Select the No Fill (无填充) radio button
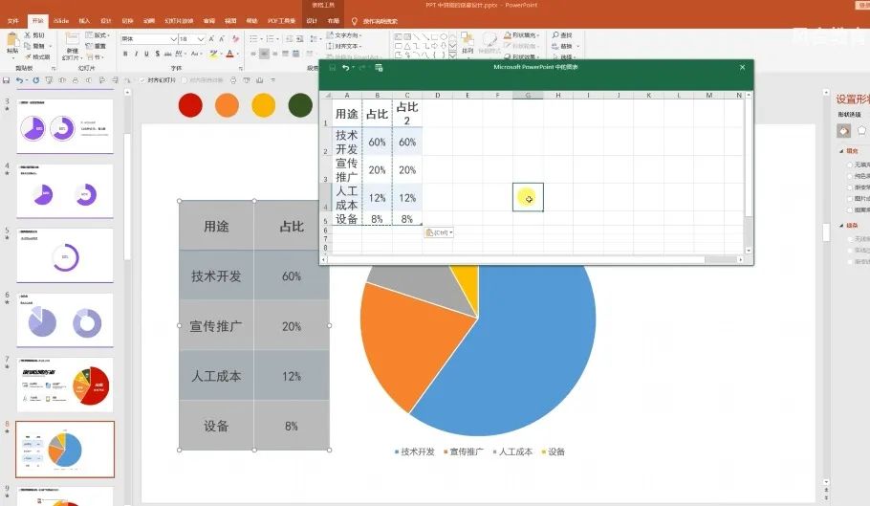This screenshot has width=870, height=506. click(850, 165)
